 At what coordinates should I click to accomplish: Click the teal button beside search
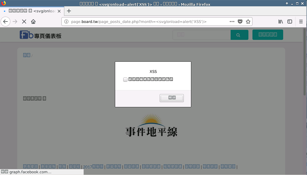[x=268, y=35]
